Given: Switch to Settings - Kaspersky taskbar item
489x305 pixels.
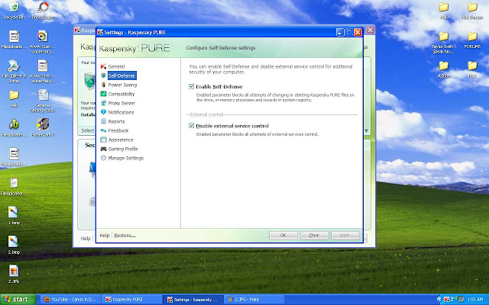Looking at the screenshot, I should pos(193,300).
